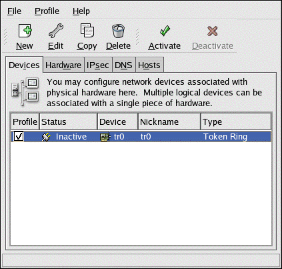
Task: Sort by the Status column header
Action: (68, 121)
